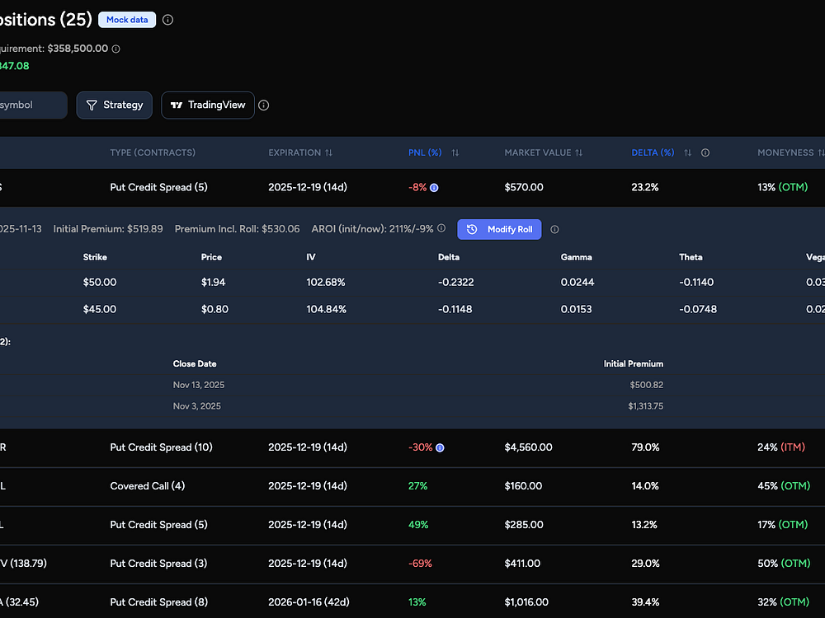Expand the Put Credit Spread (3) row
The width and height of the screenshot is (825, 618).
(x=412, y=564)
